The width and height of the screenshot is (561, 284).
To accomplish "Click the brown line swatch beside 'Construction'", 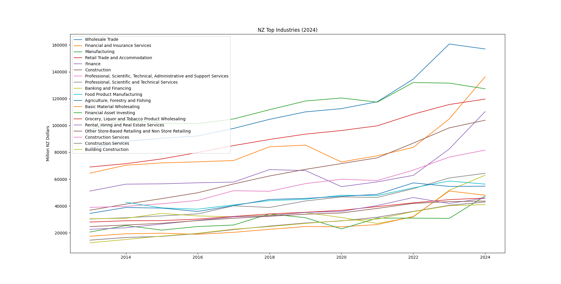I will 78,70.
